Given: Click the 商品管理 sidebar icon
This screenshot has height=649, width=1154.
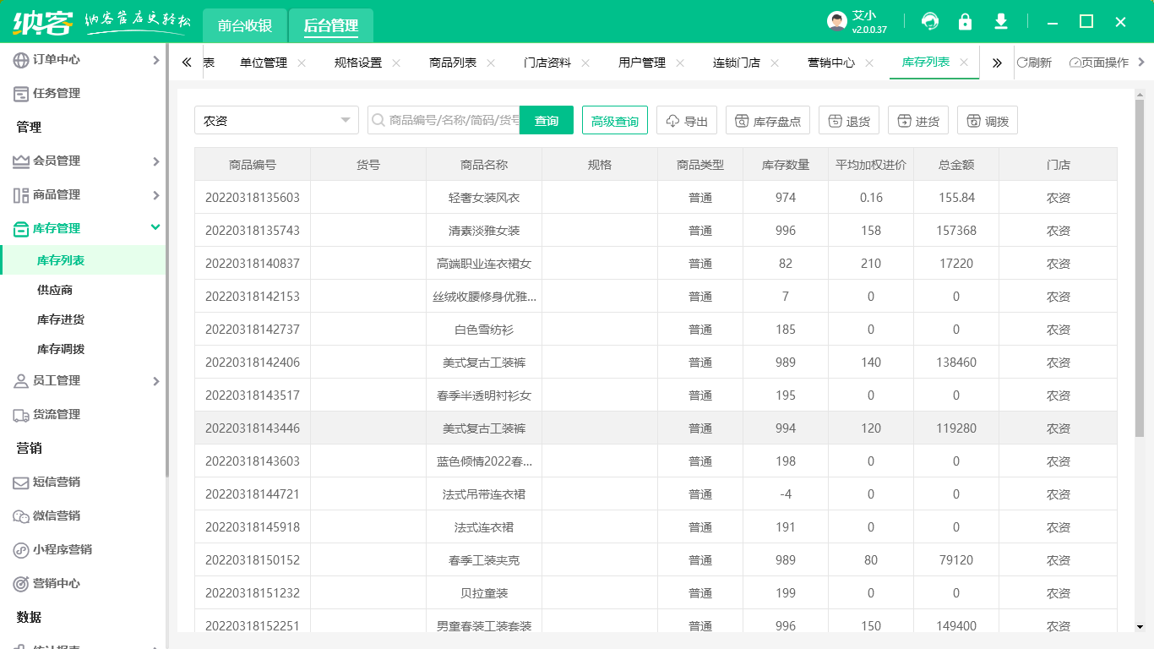Looking at the screenshot, I should [x=21, y=195].
